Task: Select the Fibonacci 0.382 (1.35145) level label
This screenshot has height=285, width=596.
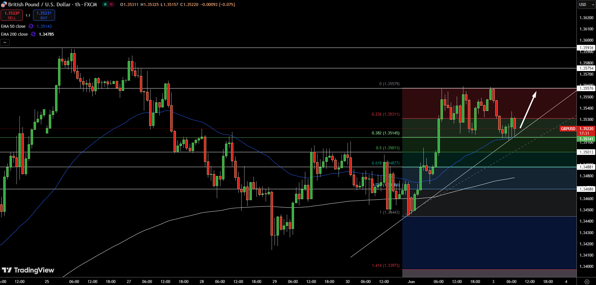Action: click(x=385, y=133)
